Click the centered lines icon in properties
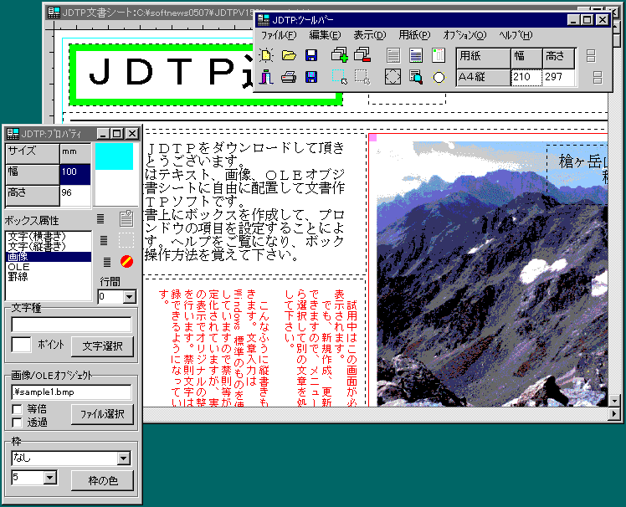Viewport: 626px width, 507px height. click(x=104, y=240)
